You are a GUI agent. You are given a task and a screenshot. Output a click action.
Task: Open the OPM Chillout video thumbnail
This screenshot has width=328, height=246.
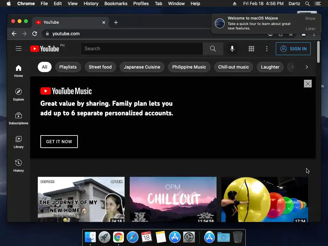tap(173, 199)
